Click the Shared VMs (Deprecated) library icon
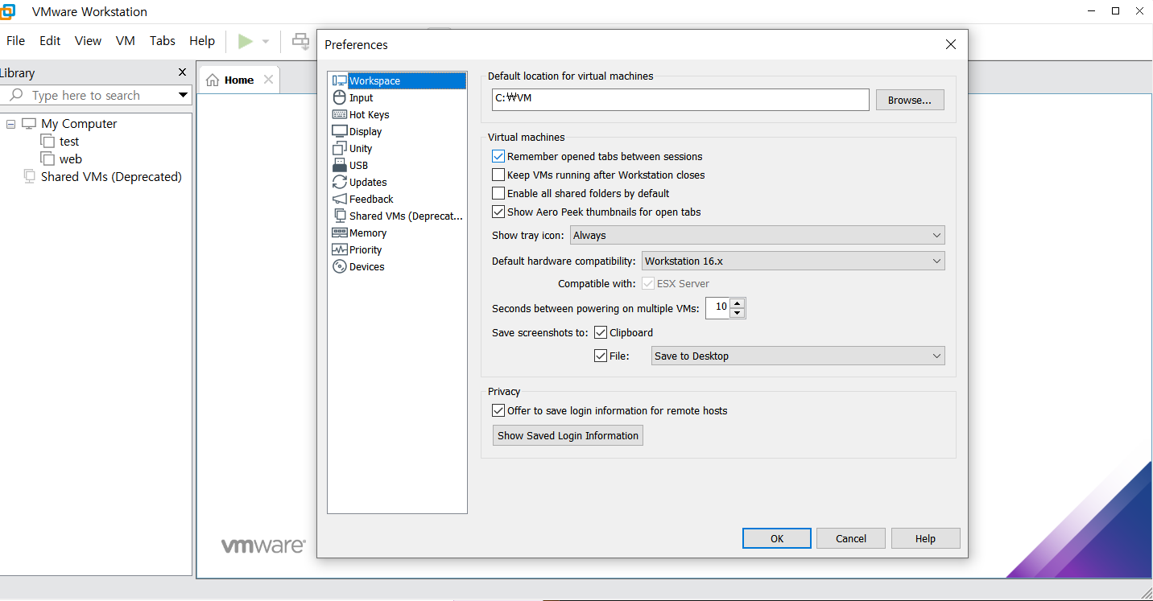1153x601 pixels. [x=30, y=176]
